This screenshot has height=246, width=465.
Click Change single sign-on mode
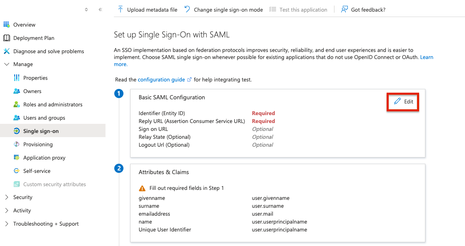point(224,10)
